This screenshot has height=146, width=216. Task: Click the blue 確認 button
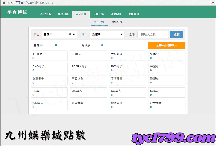(177, 35)
